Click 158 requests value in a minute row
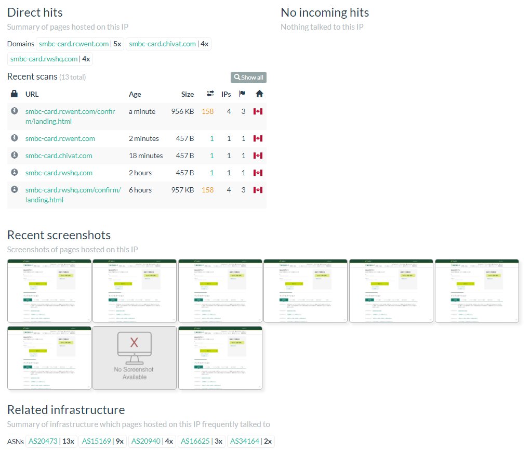 tap(208, 111)
